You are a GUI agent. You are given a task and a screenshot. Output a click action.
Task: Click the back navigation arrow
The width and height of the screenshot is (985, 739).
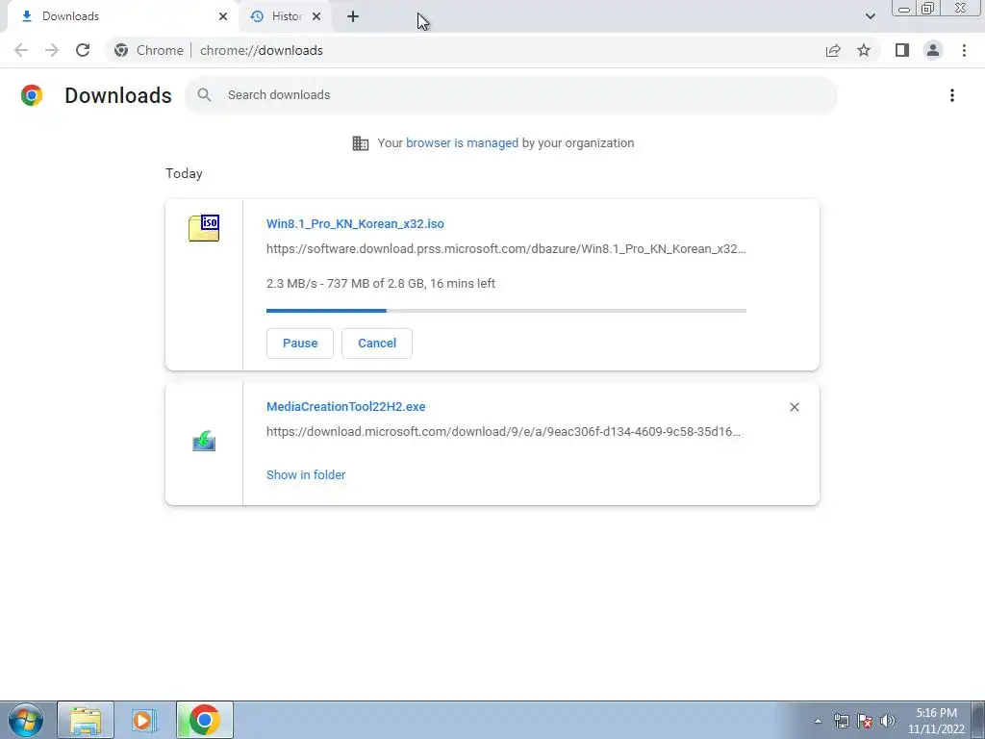pos(21,50)
